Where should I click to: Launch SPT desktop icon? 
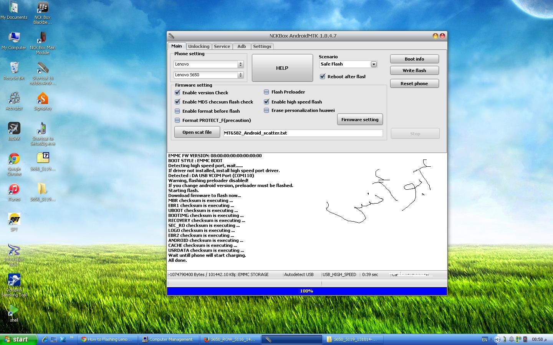click(14, 222)
